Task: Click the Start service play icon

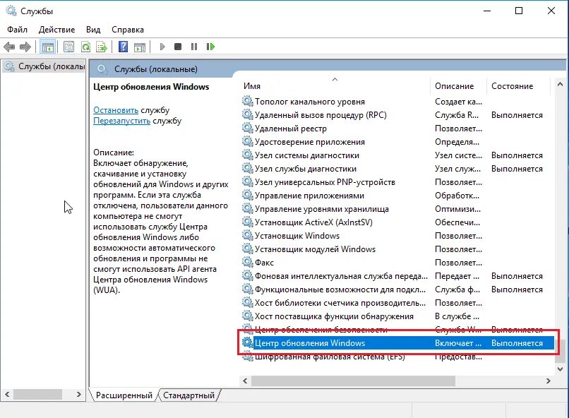Action: pos(162,47)
